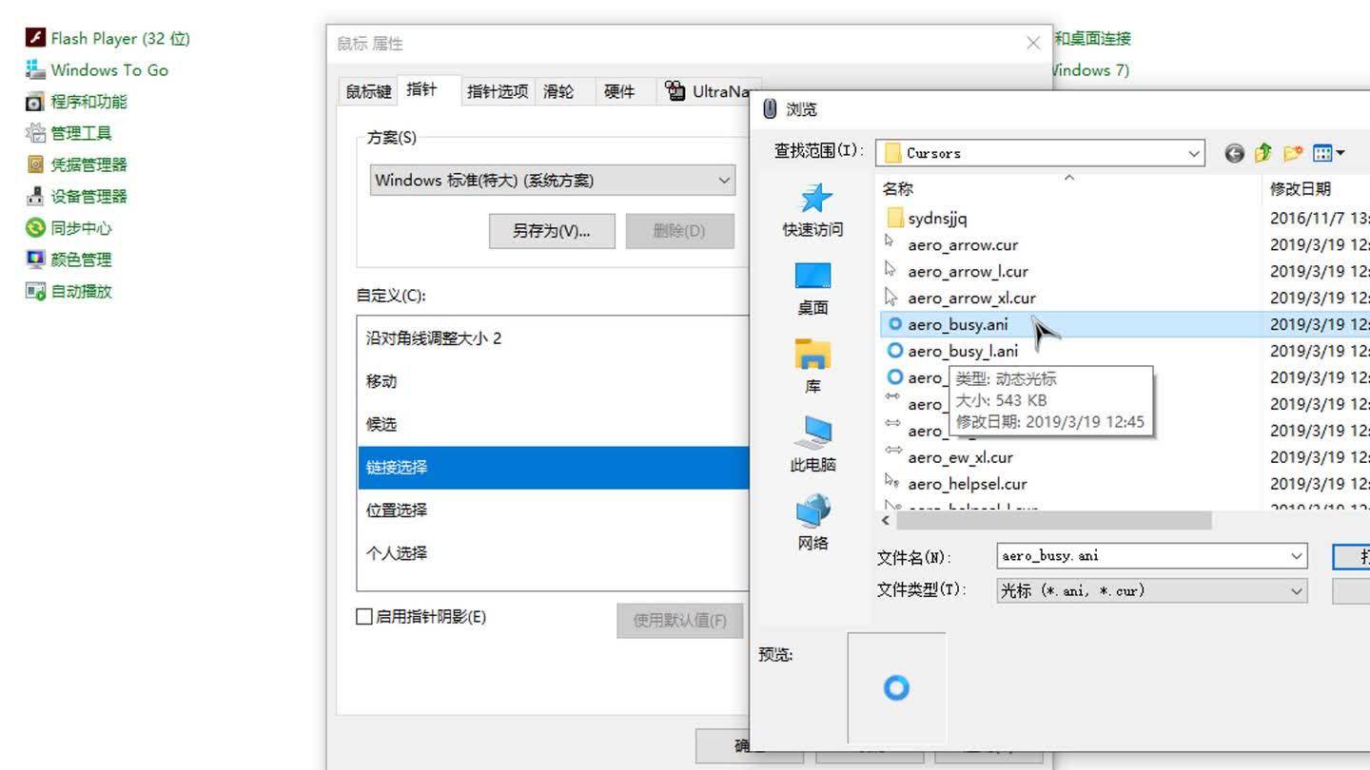Open Flash Player (32 位) settings

point(108,38)
